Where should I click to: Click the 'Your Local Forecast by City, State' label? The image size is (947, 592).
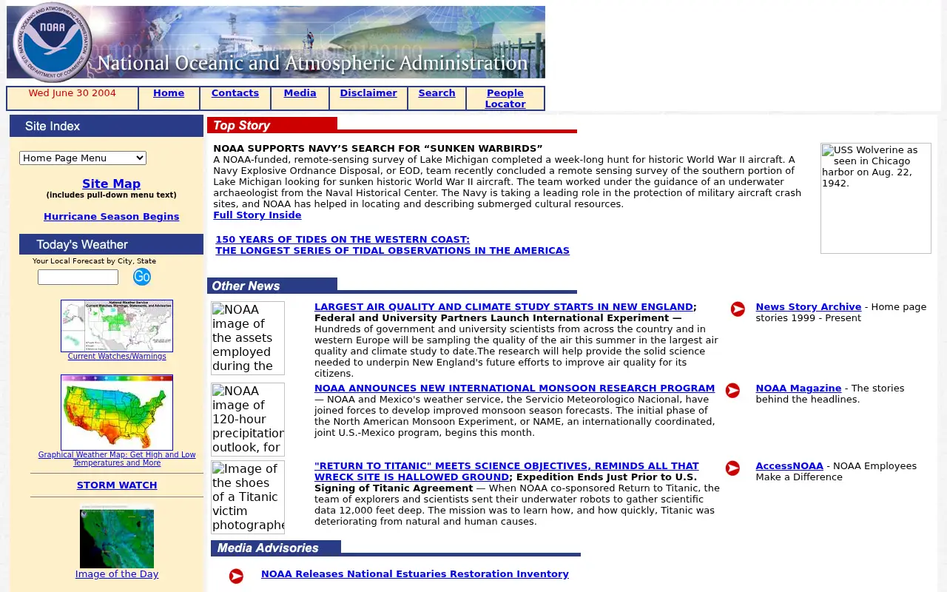pyautogui.click(x=94, y=261)
